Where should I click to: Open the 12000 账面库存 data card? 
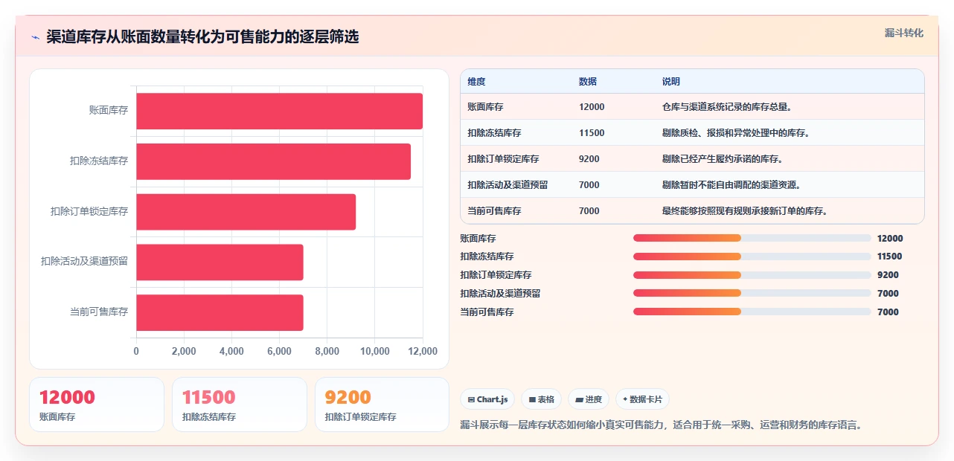97,404
